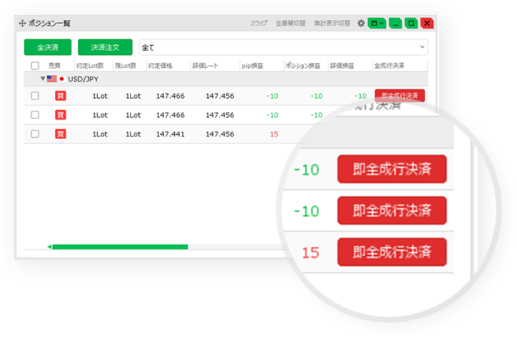Select the USD/JPY group row label
The height and width of the screenshot is (337, 517).
click(x=83, y=79)
